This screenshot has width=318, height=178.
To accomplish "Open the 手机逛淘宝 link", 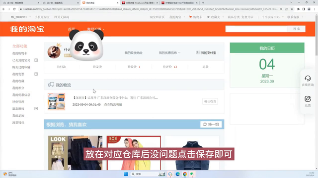I will (42, 17).
